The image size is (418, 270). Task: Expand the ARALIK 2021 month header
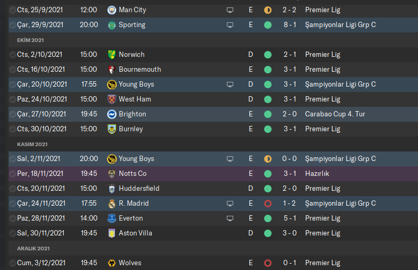33,248
